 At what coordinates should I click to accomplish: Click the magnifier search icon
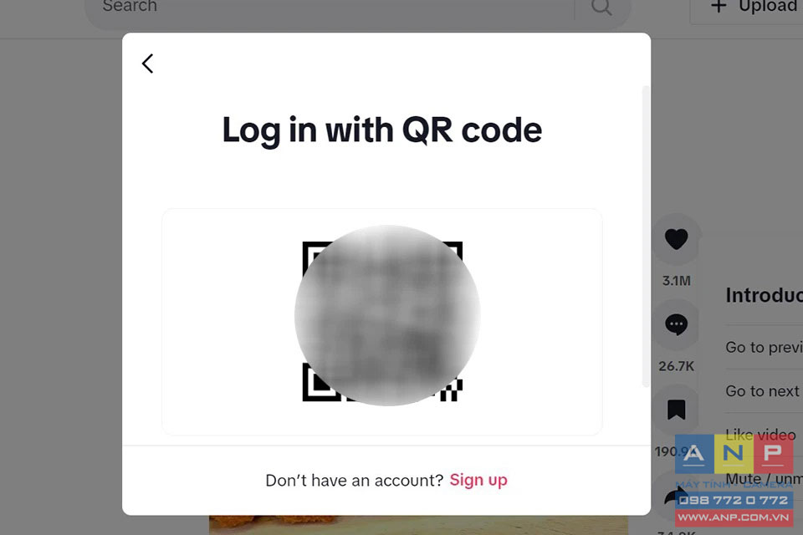tap(601, 7)
